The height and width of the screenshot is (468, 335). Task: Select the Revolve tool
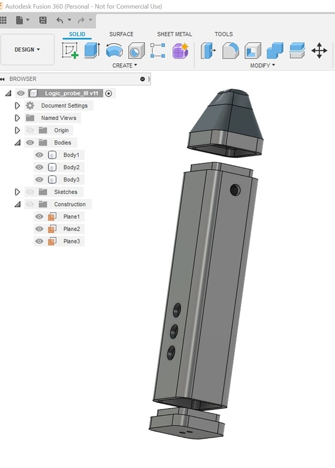click(114, 50)
